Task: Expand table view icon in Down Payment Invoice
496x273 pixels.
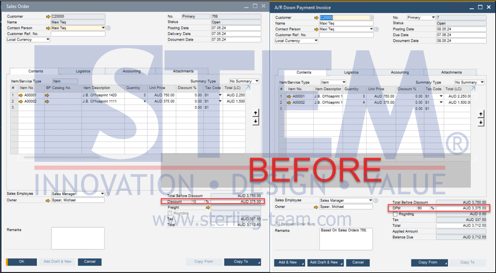Action: click(x=473, y=89)
